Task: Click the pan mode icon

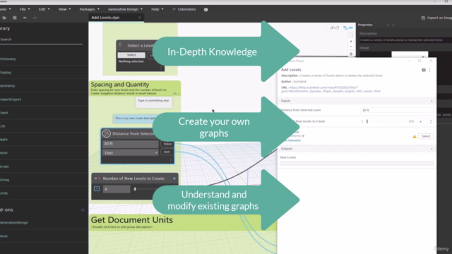Action: click(x=351, y=54)
